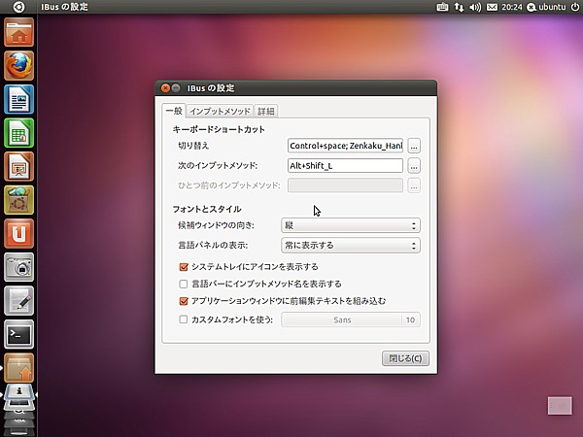Open shortcut editor for 次のインプットメソッド
The image size is (583, 437).
(414, 166)
